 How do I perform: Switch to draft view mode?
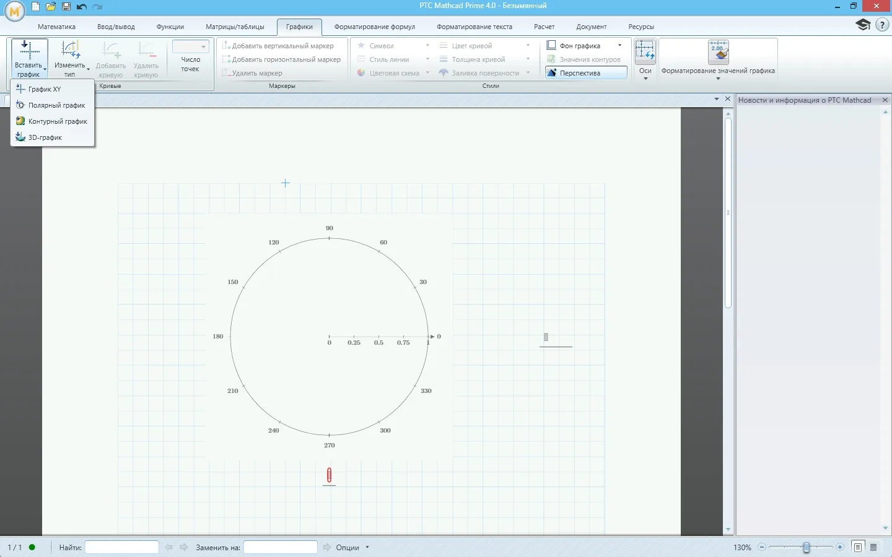click(873, 547)
